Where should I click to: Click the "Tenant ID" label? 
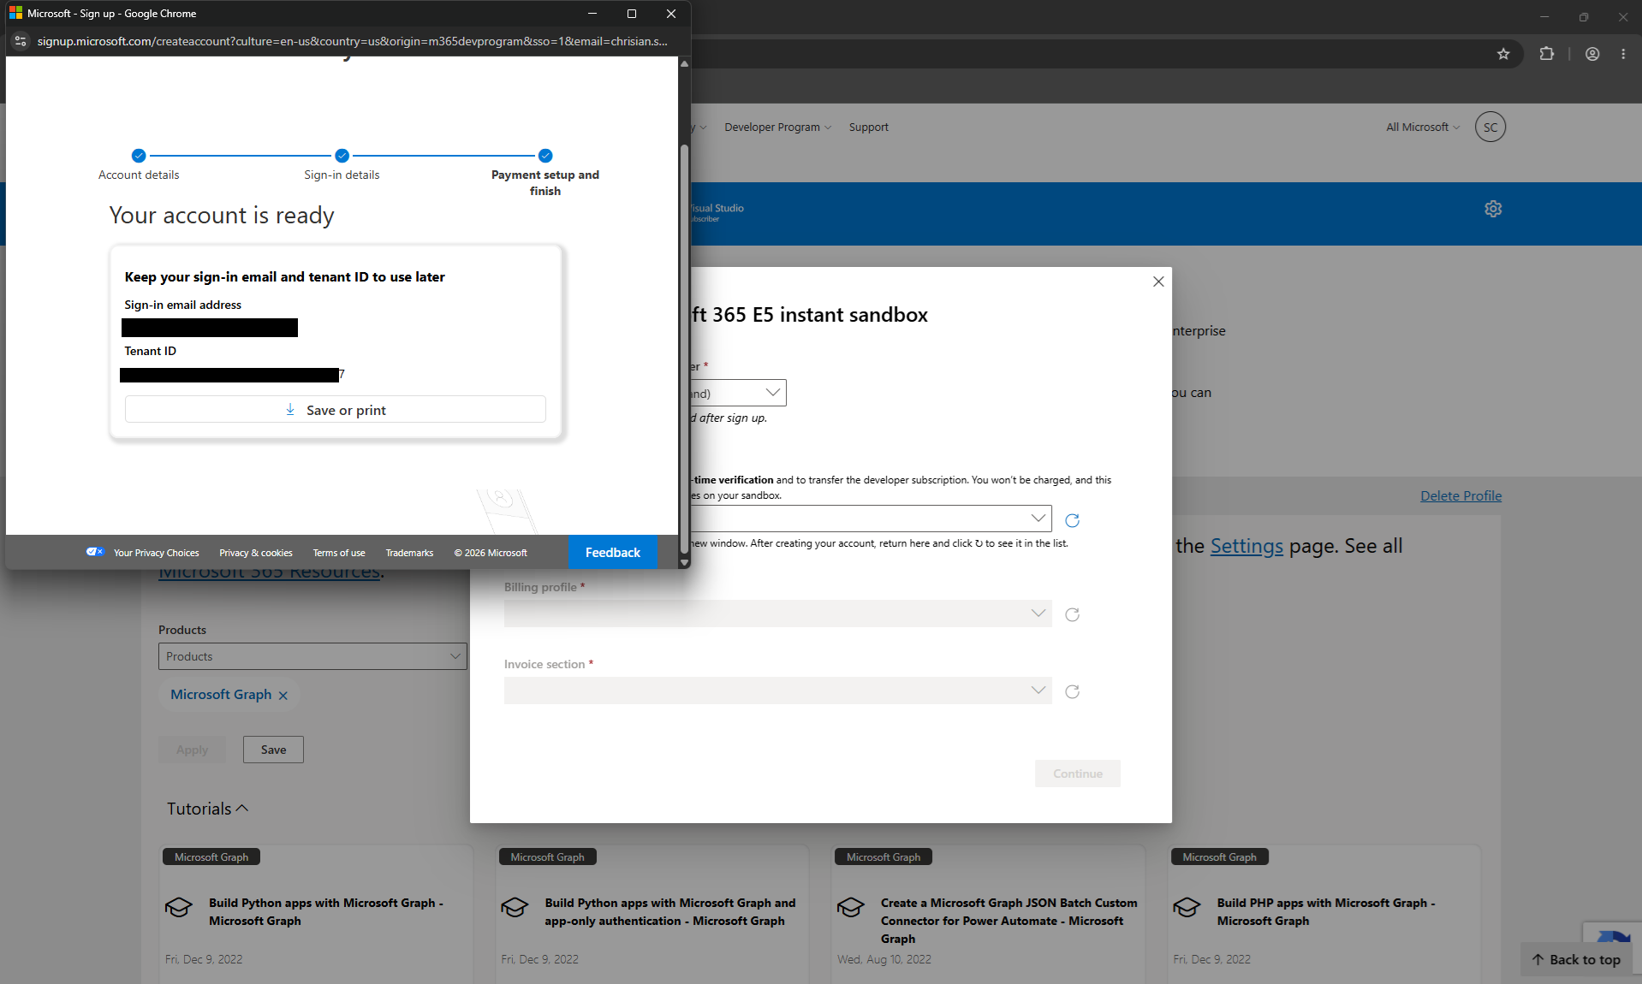click(151, 351)
